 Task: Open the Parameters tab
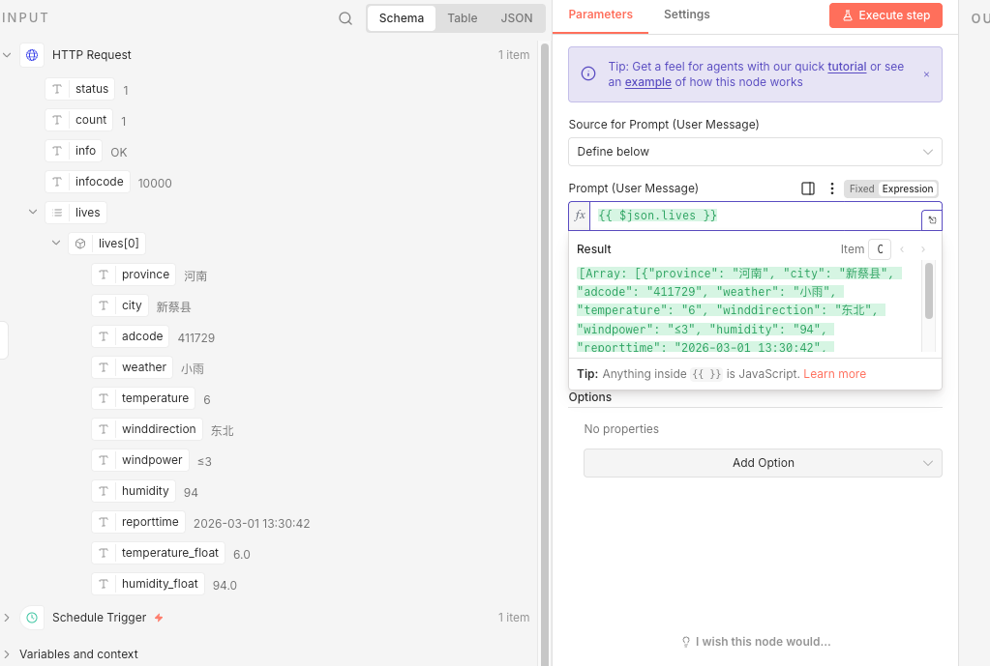coord(600,14)
